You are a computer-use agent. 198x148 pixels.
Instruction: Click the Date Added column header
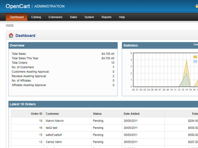click(x=131, y=114)
